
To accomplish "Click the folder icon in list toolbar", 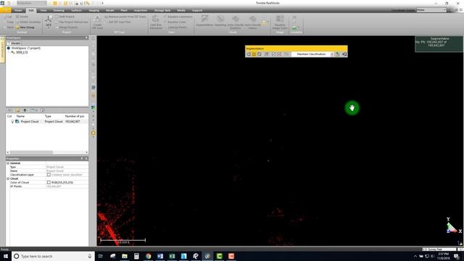I will point(17,110).
